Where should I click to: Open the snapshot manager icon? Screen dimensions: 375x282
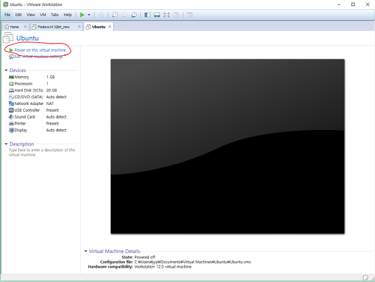(x=134, y=15)
